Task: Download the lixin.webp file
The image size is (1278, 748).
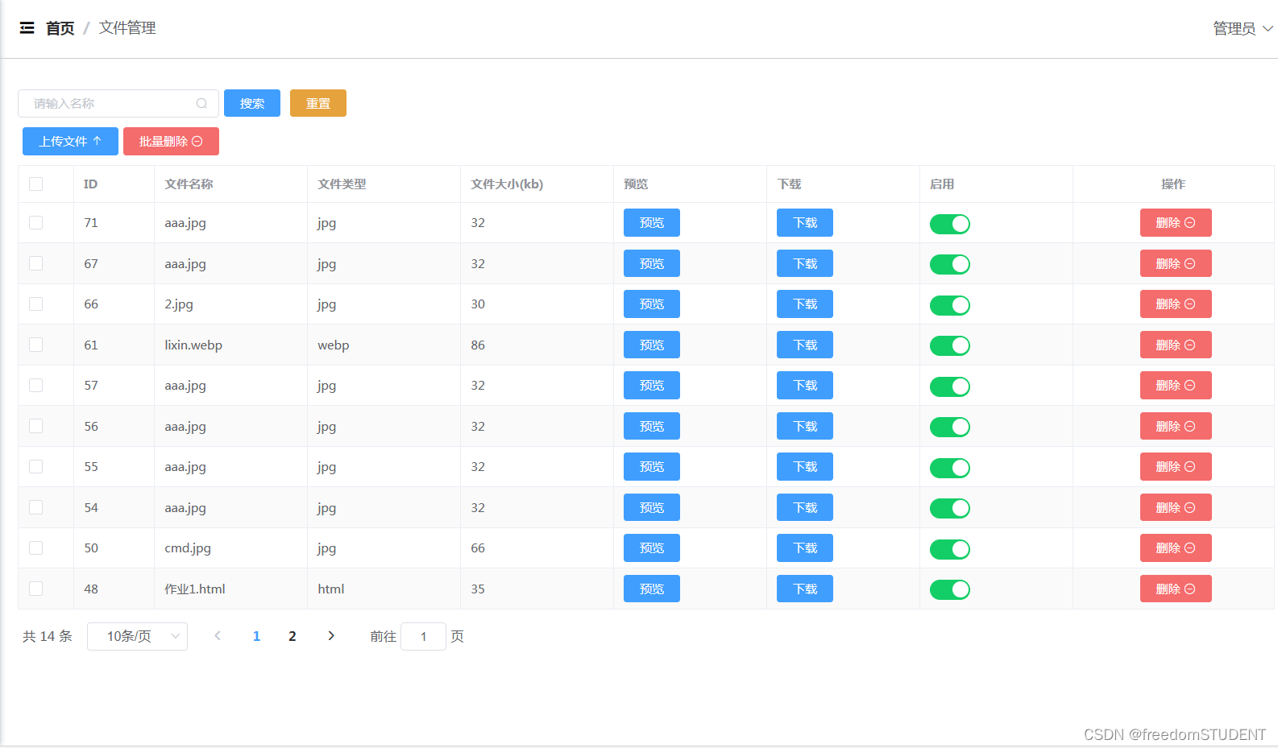Action: coord(805,345)
